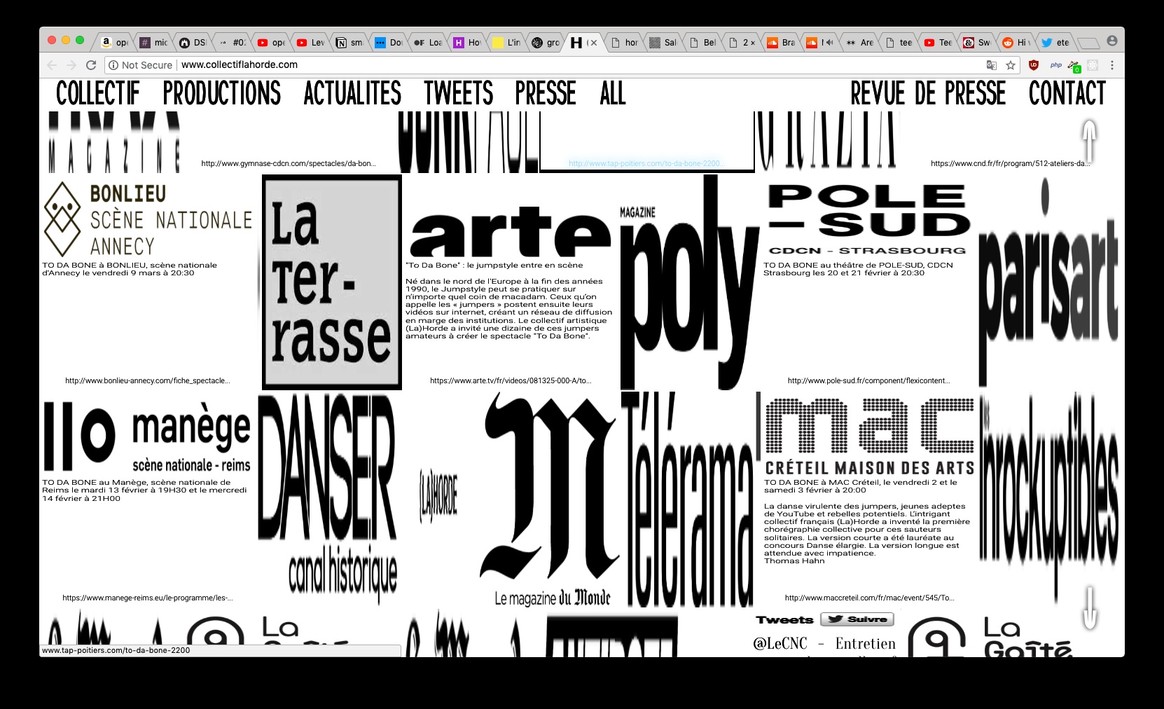Open the PRODUCTIONS menu item
This screenshot has height=709, width=1164.
coord(222,93)
